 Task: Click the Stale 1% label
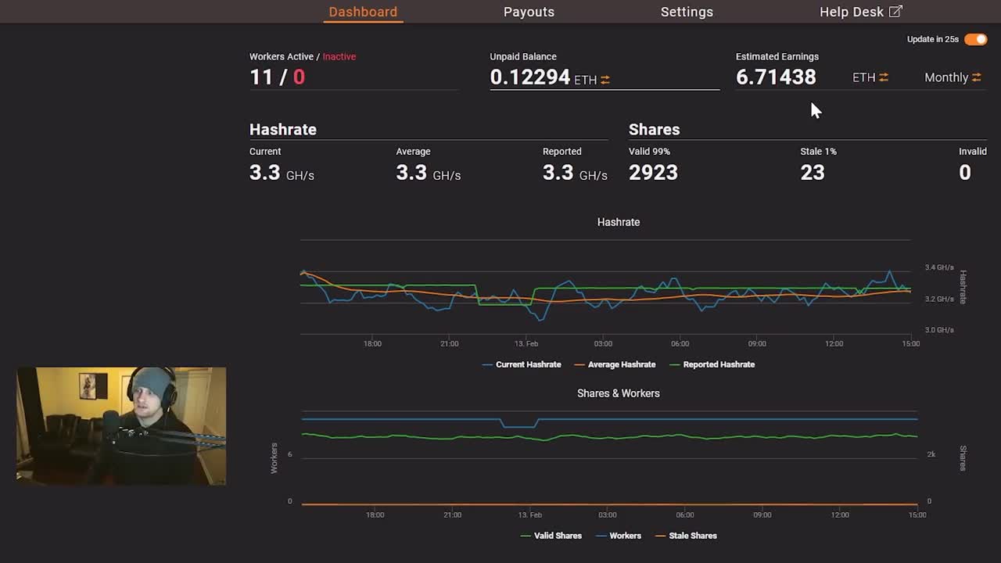pos(818,152)
